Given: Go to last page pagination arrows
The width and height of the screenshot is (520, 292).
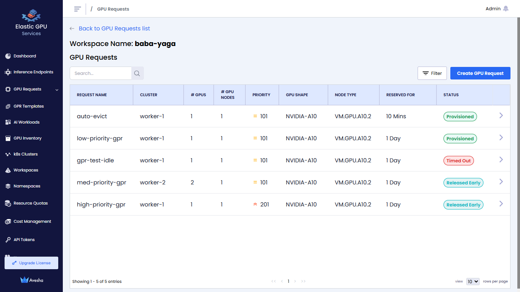Looking at the screenshot, I should click(x=303, y=281).
